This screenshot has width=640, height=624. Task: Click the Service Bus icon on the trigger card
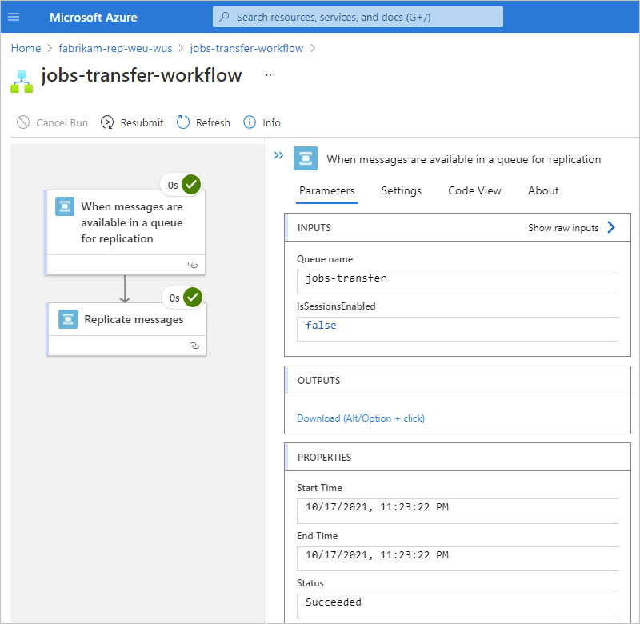click(x=65, y=206)
